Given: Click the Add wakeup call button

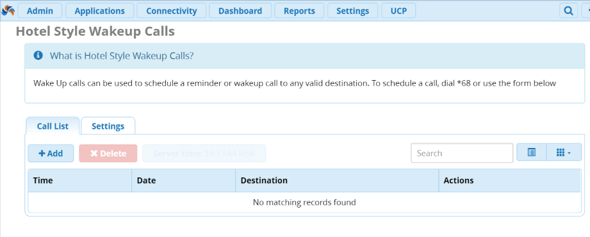Looking at the screenshot, I should click(51, 153).
